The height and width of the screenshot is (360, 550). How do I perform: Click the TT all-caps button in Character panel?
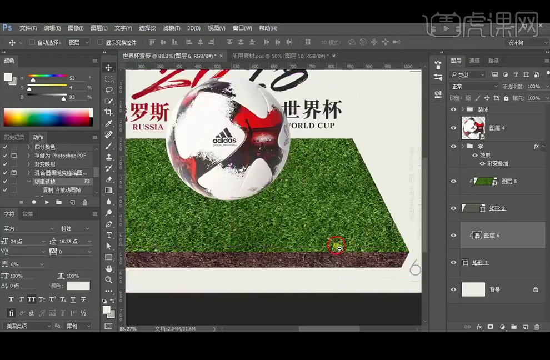click(32, 299)
